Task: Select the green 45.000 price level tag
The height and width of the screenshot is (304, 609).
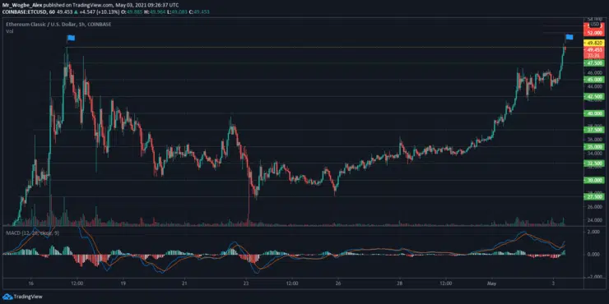Action: 593,80
